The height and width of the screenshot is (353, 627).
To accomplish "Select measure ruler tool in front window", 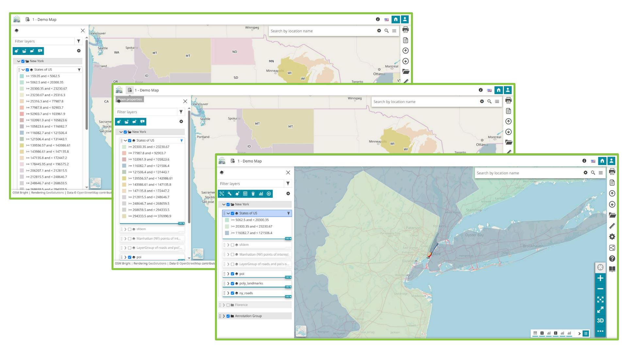I will coord(612,226).
